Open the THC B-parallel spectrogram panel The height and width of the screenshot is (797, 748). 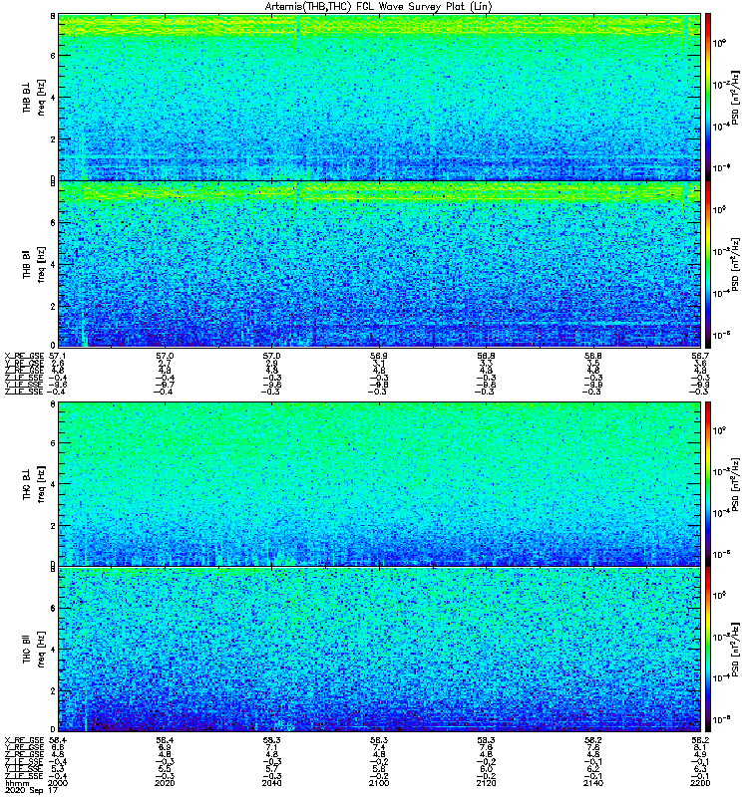379,650
